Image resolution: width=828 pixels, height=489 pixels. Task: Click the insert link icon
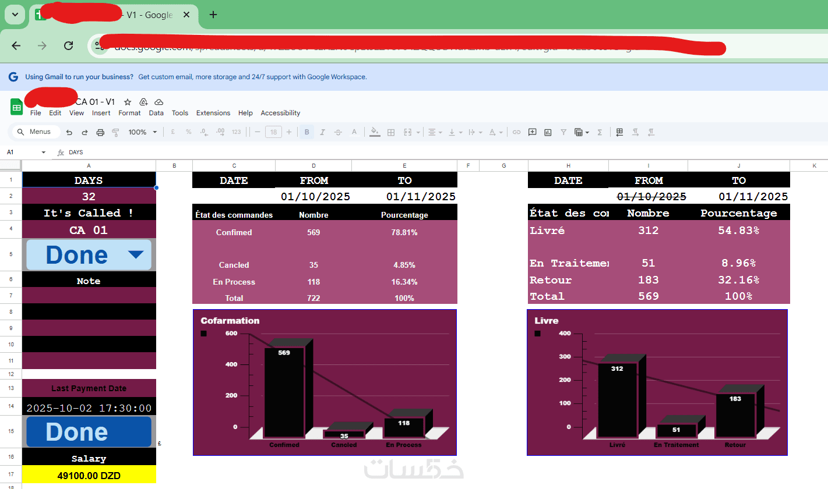(x=516, y=132)
